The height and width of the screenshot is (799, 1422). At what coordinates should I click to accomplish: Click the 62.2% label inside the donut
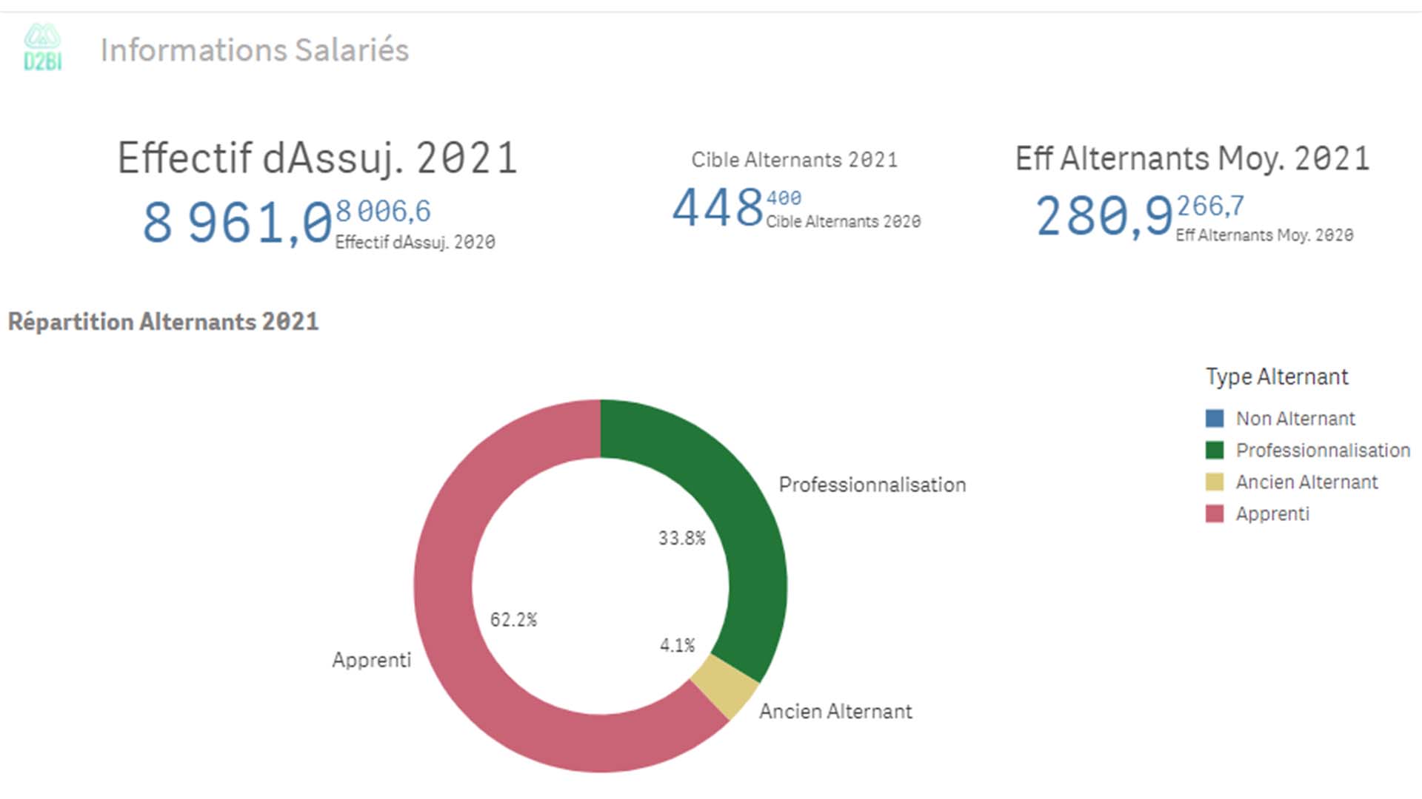click(x=513, y=619)
